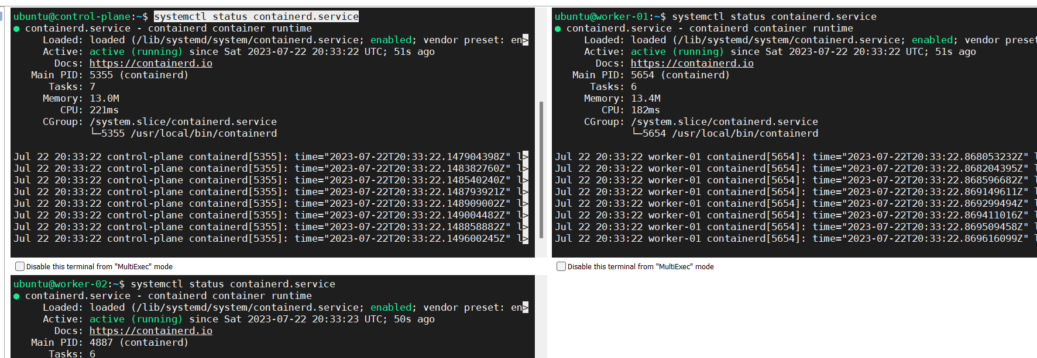Click truncation marker on last control-plane log line

pyautogui.click(x=525, y=238)
